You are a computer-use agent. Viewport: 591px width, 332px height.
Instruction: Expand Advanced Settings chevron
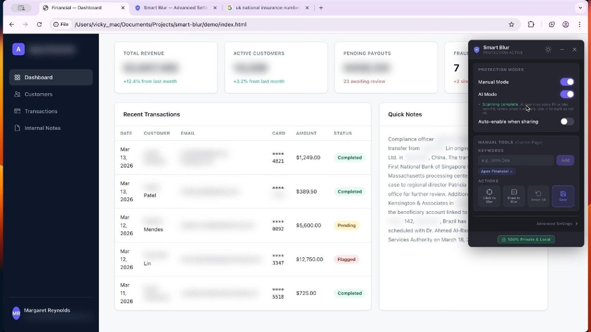[576, 224]
